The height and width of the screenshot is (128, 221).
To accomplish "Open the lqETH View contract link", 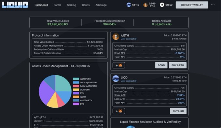I will (127, 39).
